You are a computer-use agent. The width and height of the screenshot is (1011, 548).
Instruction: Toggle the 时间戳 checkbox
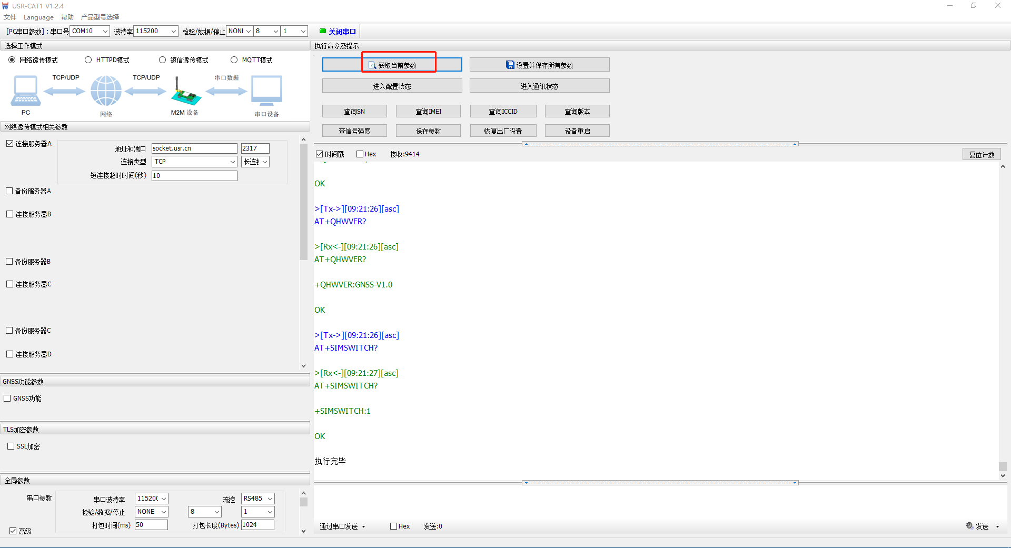click(x=319, y=154)
